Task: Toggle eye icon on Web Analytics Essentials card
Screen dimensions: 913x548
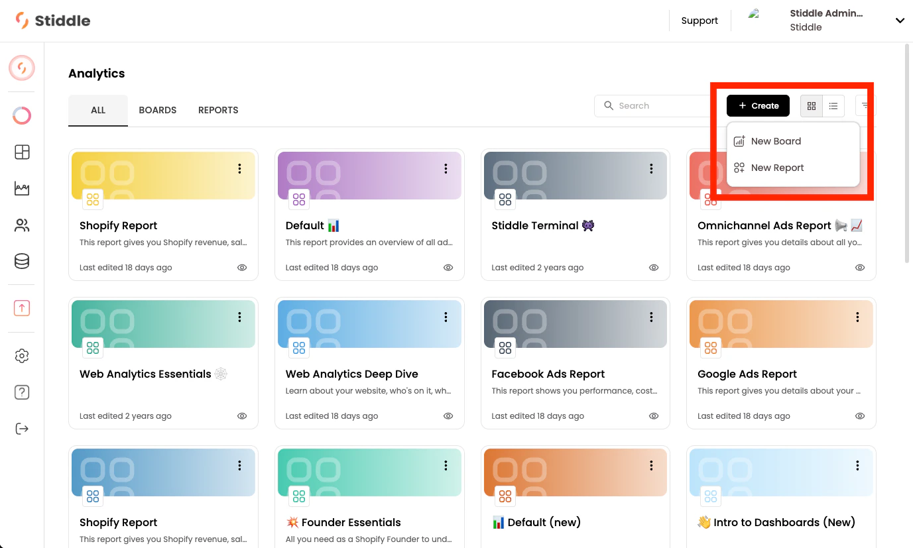Action: [242, 416]
